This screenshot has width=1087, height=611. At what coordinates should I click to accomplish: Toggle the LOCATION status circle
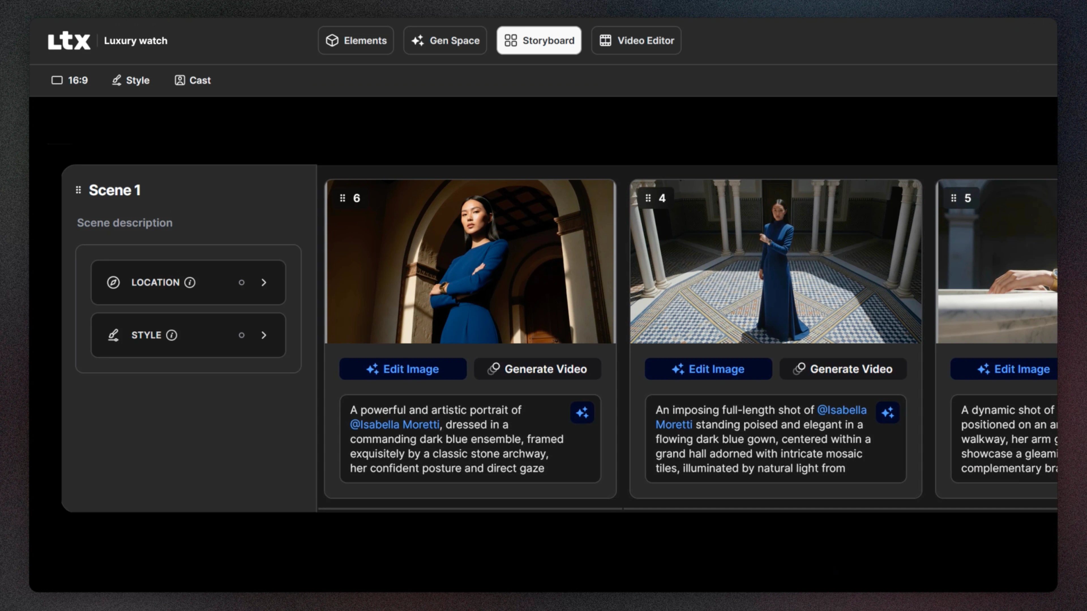pyautogui.click(x=241, y=283)
